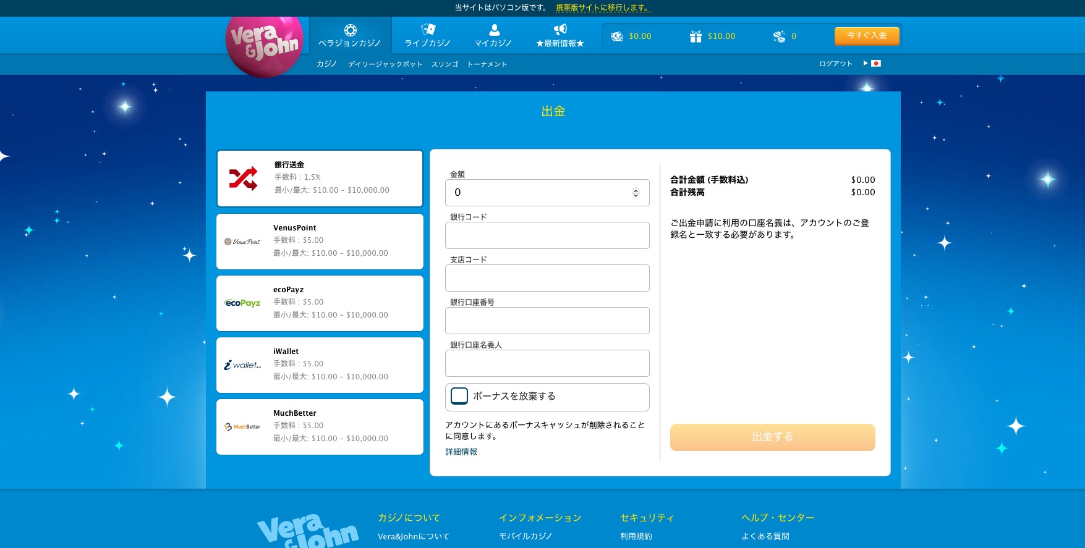Viewport: 1085px width, 548px height.
Task: Open Vera&Johnについて footer link
Action: [414, 536]
